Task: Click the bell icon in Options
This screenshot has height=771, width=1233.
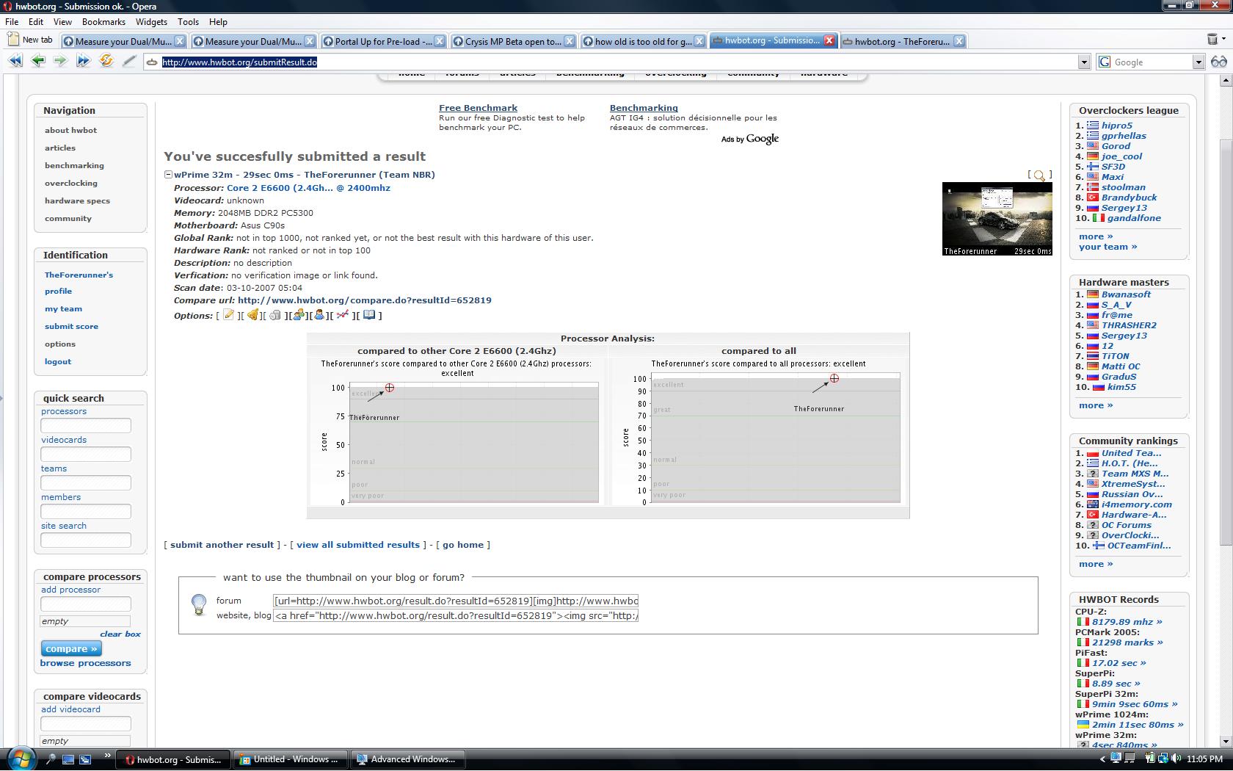Action: 252,315
